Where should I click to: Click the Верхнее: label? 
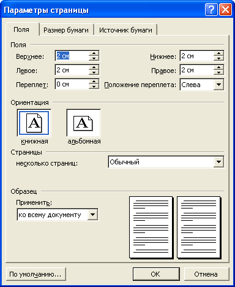30,56
